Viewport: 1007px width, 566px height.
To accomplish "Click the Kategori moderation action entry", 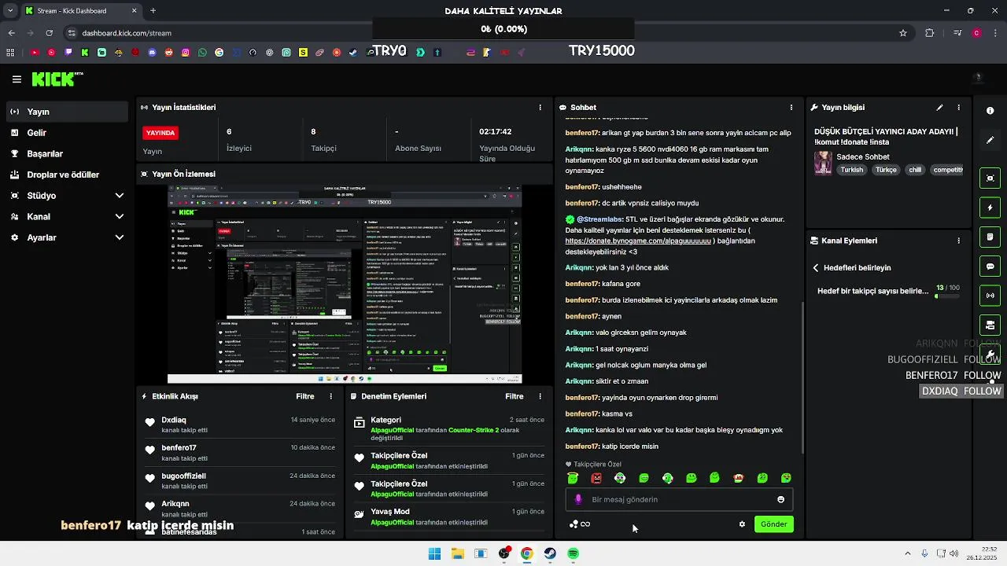I will point(449,429).
